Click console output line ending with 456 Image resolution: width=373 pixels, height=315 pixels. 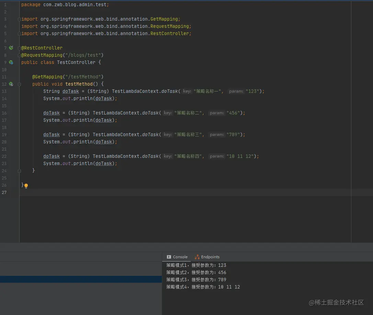point(196,272)
